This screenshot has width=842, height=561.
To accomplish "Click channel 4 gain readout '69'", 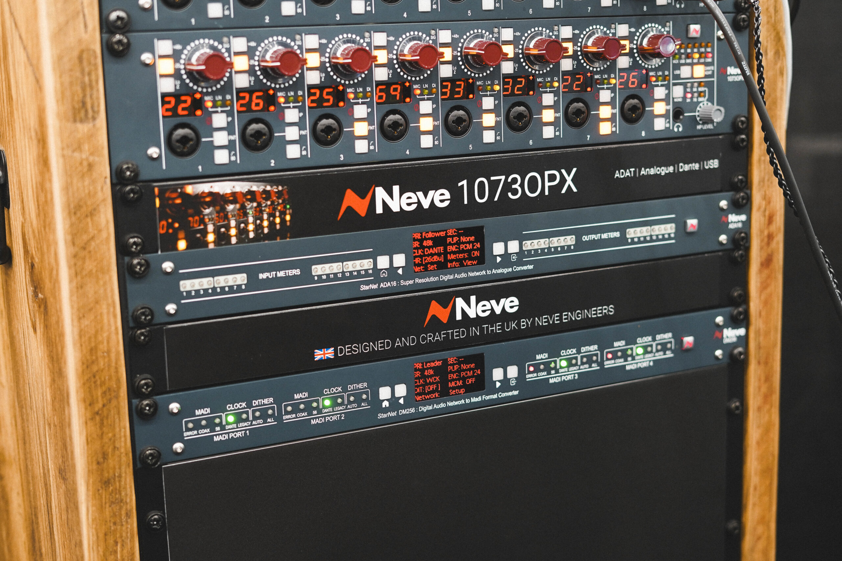I will tap(388, 93).
